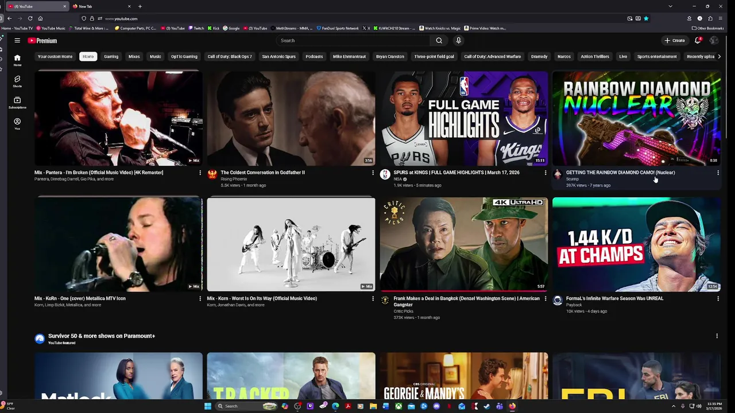Select the Gaming category chip
The width and height of the screenshot is (735, 413).
pyautogui.click(x=111, y=57)
